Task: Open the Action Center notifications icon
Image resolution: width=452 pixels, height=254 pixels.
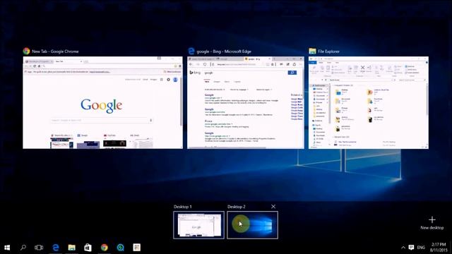Action: click(411, 248)
